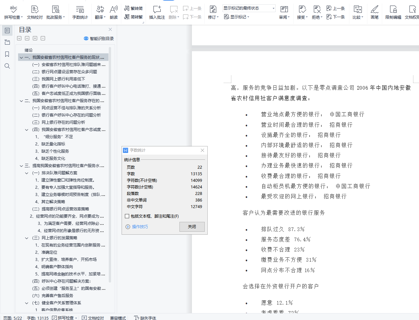419x320 pixels.
Task: Collapse (三) 网上银行的发展策略 heading
Action: point(27,238)
